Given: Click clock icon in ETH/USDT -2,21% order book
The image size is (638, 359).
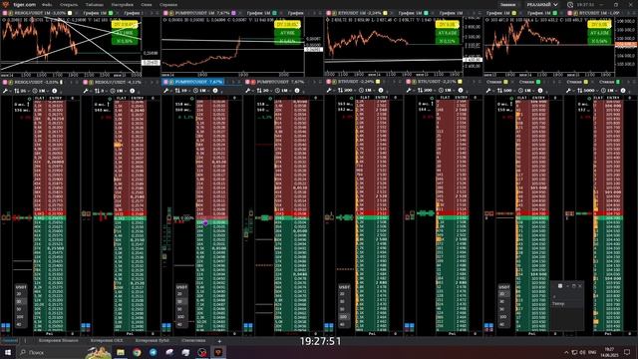Looking at the screenshot, I should pos(440,91).
